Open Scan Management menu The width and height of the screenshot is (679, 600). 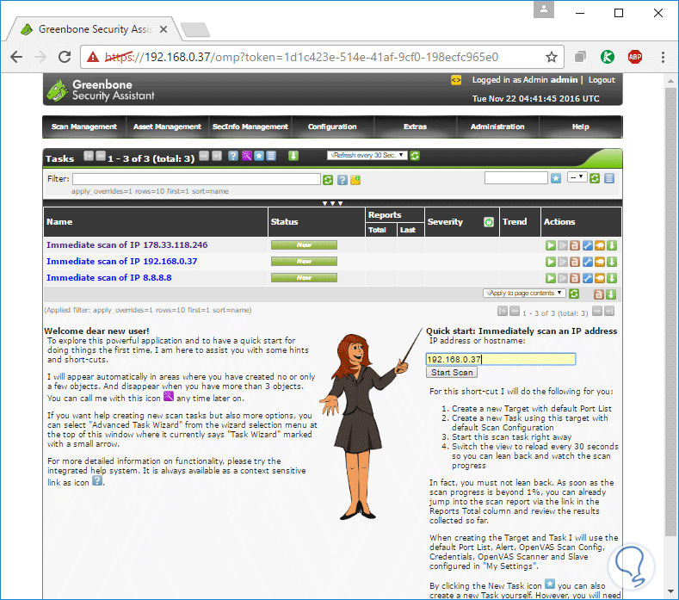point(84,127)
